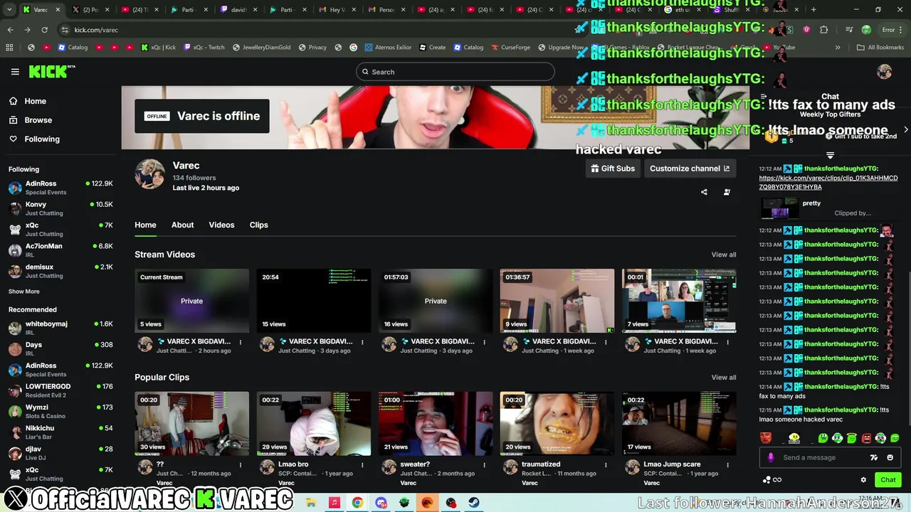Open File Explorer from the taskbar
Image resolution: width=911 pixels, height=512 pixels.
pyautogui.click(x=311, y=503)
